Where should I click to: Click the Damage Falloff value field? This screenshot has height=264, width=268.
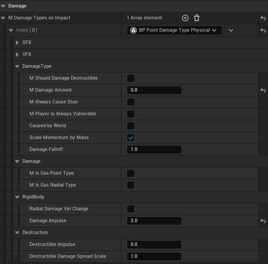[x=154, y=150]
